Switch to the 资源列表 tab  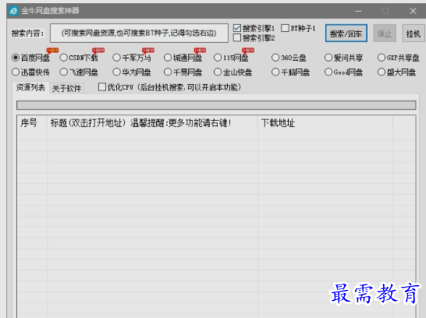coord(30,87)
